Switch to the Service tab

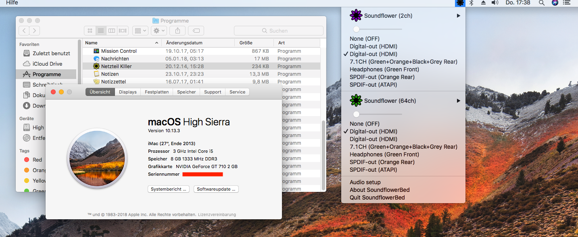tap(238, 92)
